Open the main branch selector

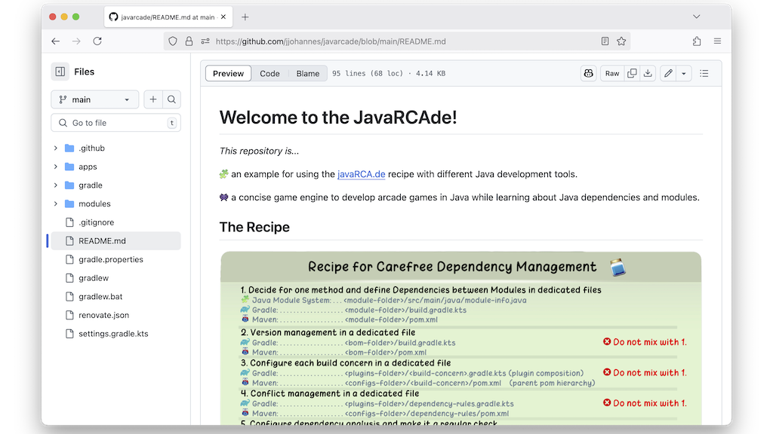[94, 99]
